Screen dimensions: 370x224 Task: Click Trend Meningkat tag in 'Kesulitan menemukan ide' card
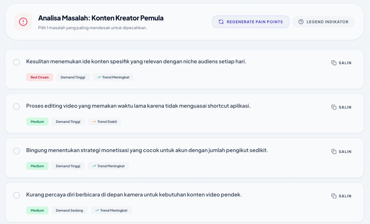(113, 77)
